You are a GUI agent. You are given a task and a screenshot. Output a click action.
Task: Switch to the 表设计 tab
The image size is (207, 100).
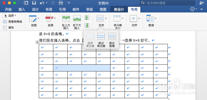click(119, 9)
